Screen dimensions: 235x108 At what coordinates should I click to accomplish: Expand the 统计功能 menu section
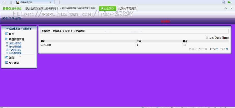click(x=14, y=63)
